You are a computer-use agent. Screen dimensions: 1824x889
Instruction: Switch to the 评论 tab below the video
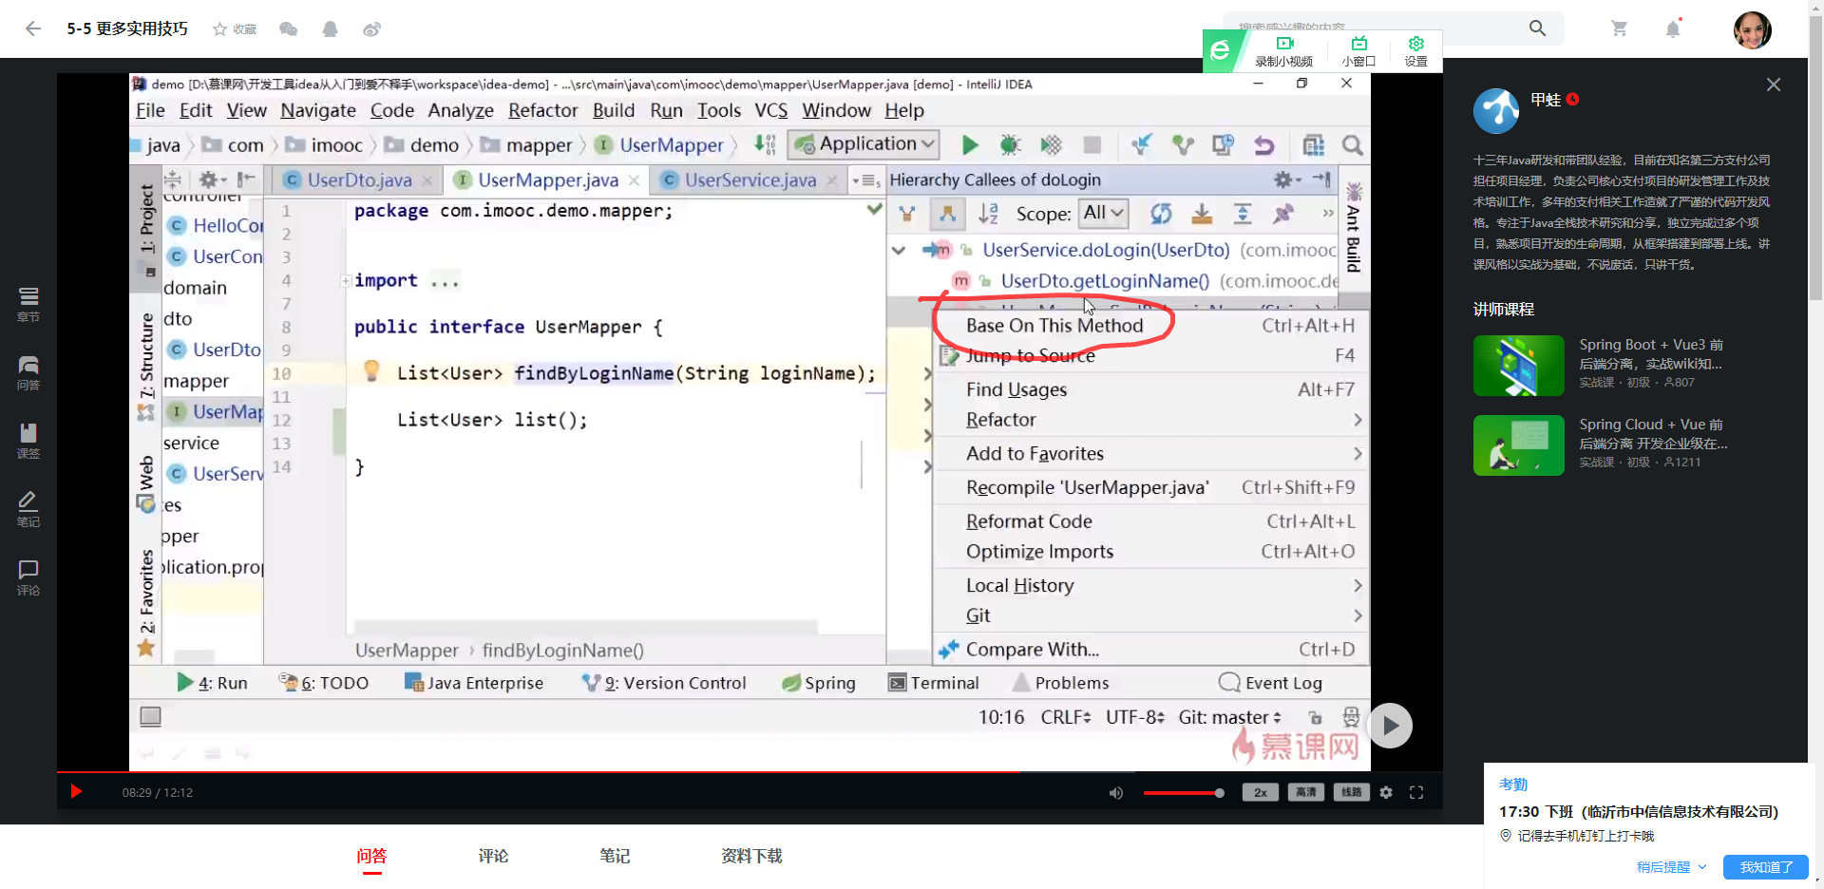click(x=493, y=856)
